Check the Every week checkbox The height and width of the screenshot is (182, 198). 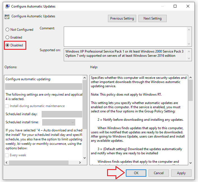pos(7,155)
